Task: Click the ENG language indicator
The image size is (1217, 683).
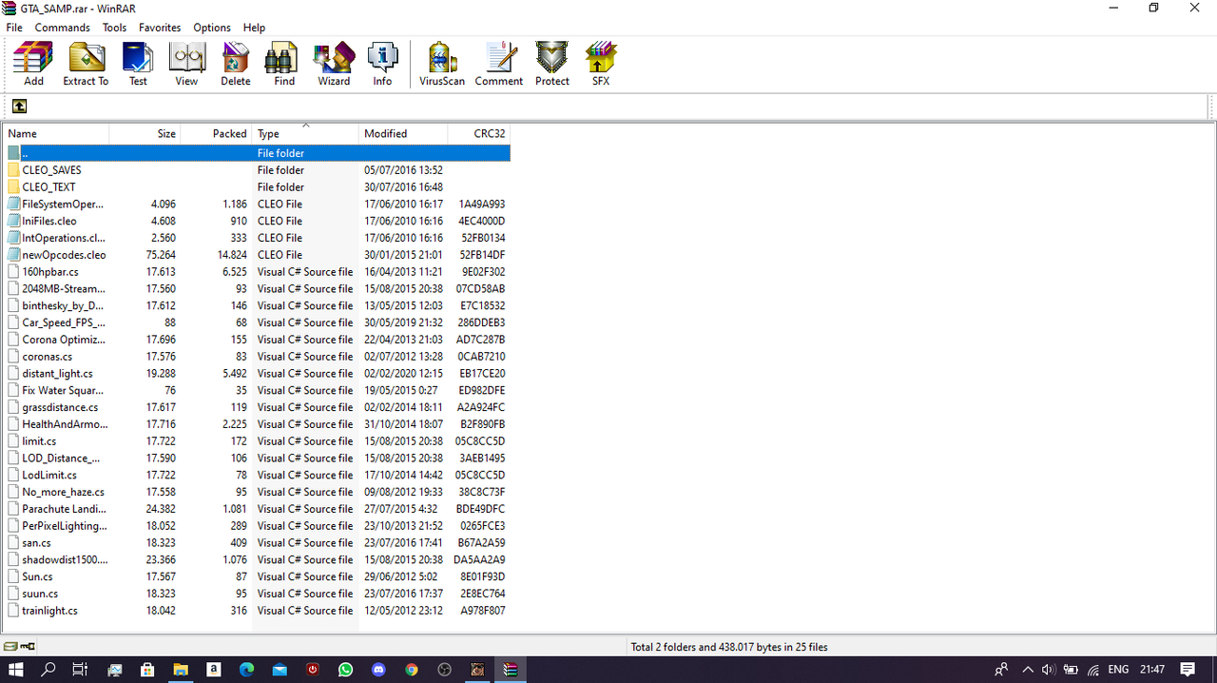Action: (1118, 670)
